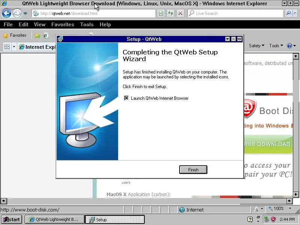Click Protected Mode lock icon in status bar

[256, 209]
